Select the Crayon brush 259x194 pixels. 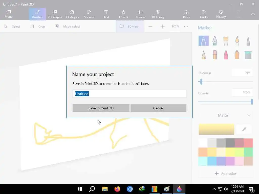point(226,55)
